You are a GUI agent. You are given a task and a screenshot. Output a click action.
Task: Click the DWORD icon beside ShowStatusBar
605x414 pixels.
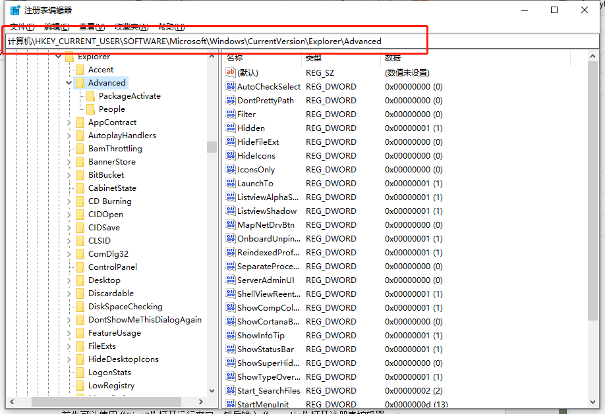(x=230, y=349)
